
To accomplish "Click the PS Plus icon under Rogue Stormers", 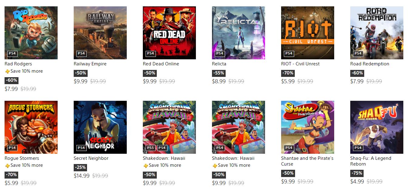I will coord(7,166).
